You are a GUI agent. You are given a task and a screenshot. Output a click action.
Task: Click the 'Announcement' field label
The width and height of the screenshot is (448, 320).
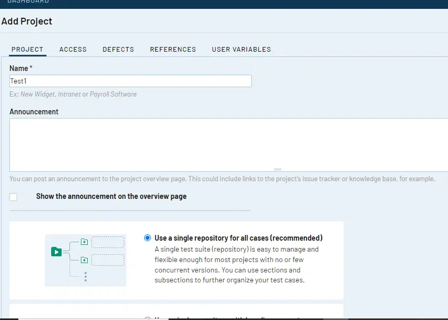pyautogui.click(x=34, y=112)
